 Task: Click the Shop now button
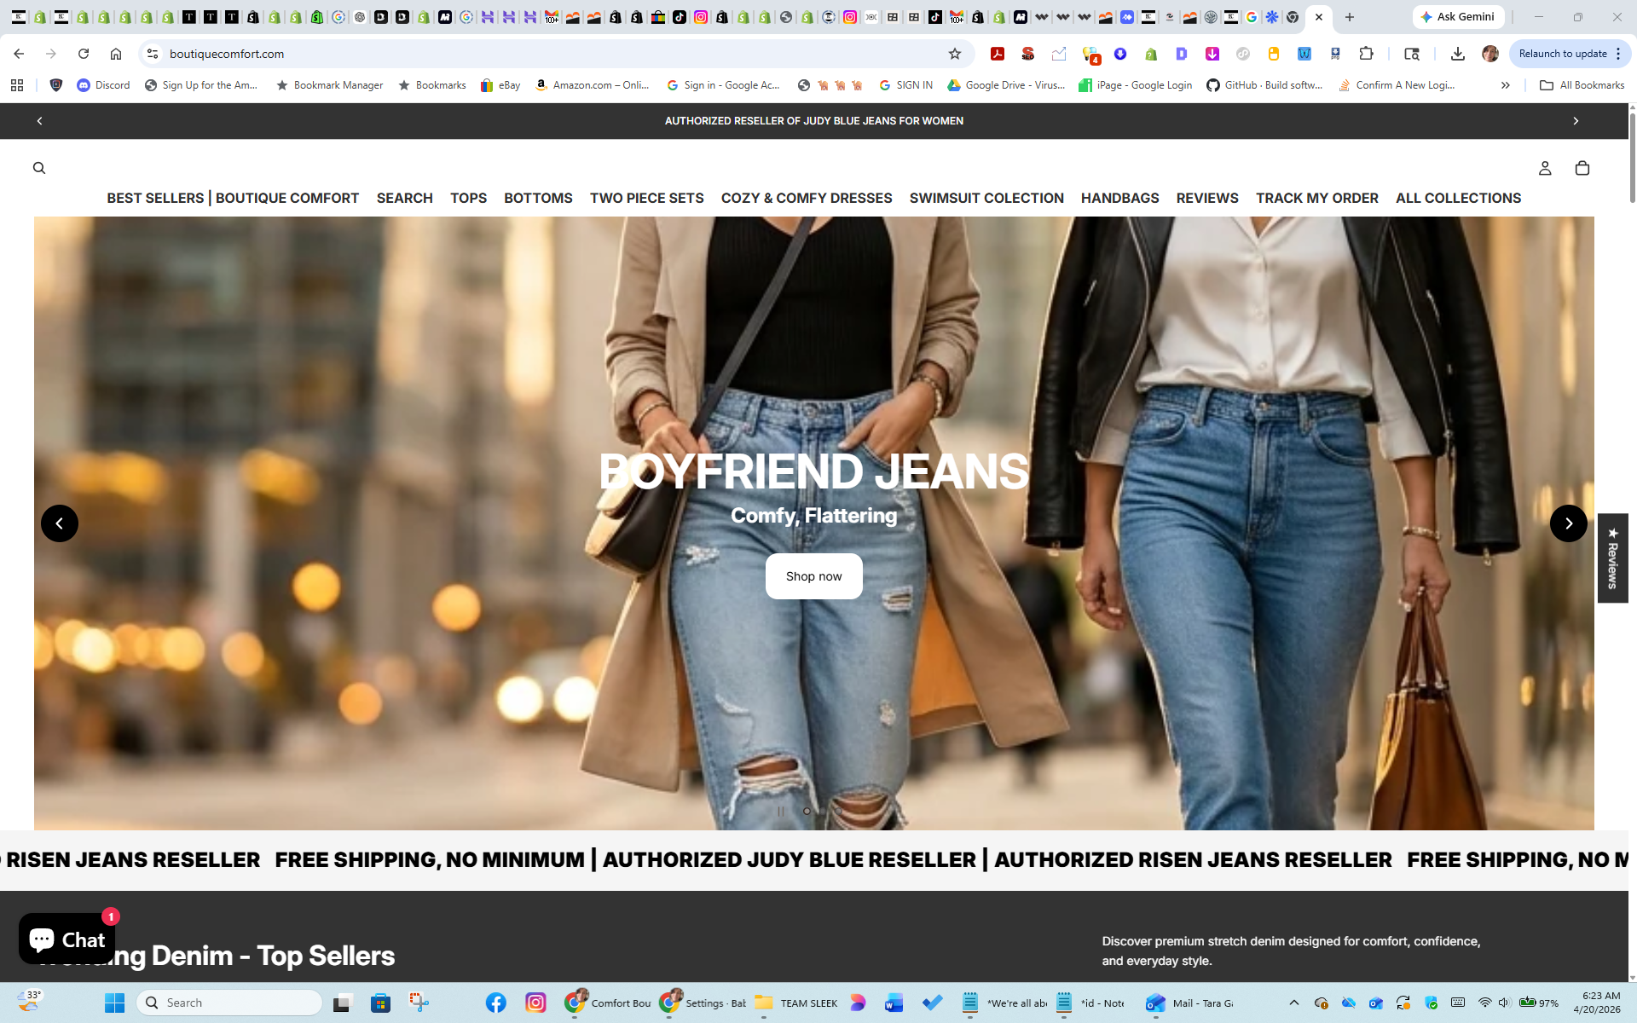[813, 576]
